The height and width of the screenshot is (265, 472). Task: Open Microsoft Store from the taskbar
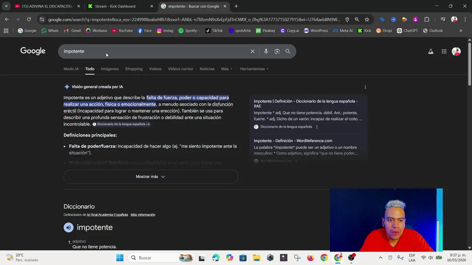(x=243, y=258)
